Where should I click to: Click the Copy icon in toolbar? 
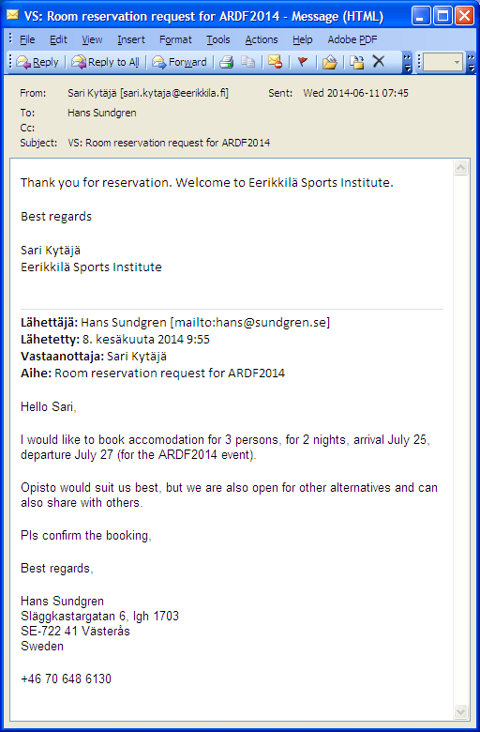tap(248, 62)
